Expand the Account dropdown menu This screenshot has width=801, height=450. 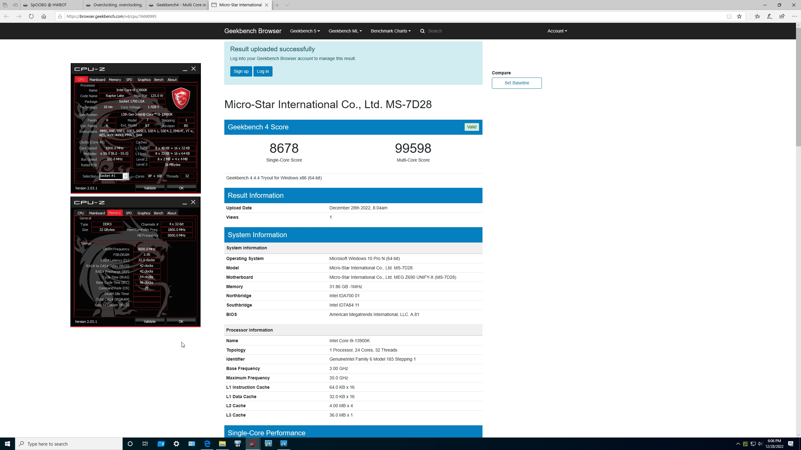click(x=557, y=31)
